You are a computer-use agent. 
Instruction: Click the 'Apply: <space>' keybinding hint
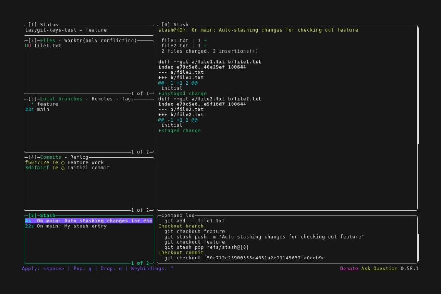click(43, 269)
